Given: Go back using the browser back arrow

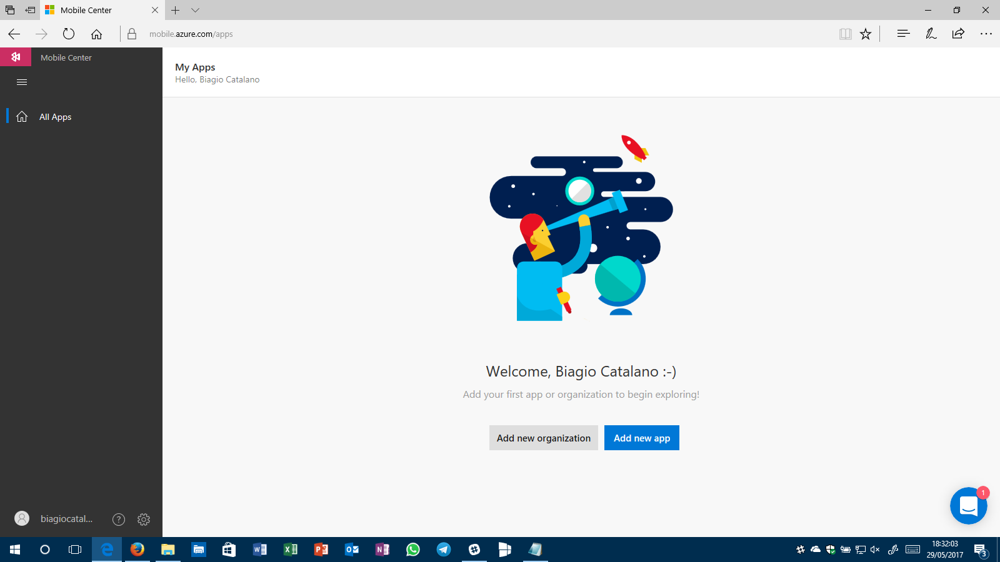Looking at the screenshot, I should coord(14,34).
